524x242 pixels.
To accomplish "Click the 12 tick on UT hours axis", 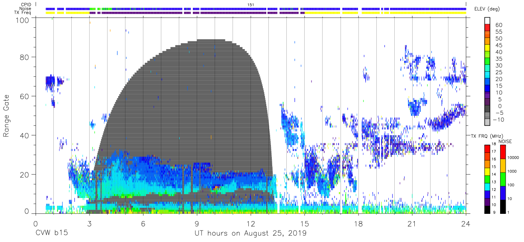I will (x=251, y=224).
